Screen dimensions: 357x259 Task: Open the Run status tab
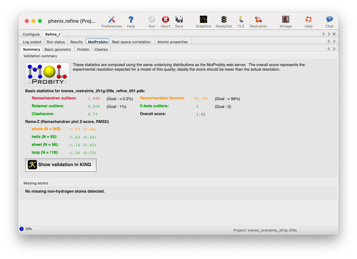(x=56, y=42)
